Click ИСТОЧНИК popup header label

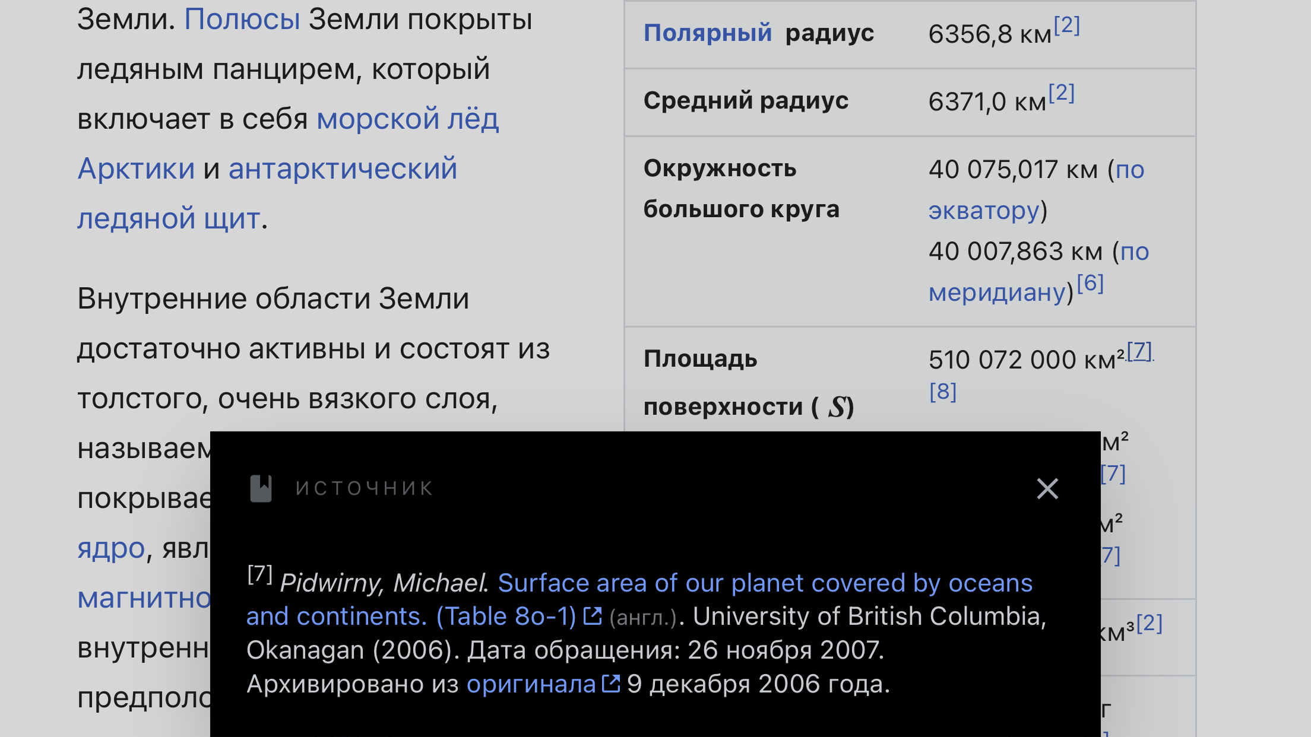click(x=365, y=488)
